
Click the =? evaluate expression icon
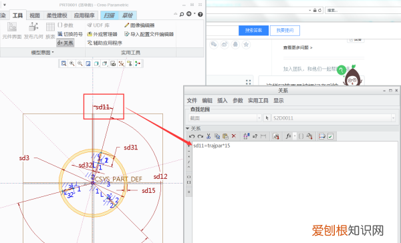tap(255, 136)
